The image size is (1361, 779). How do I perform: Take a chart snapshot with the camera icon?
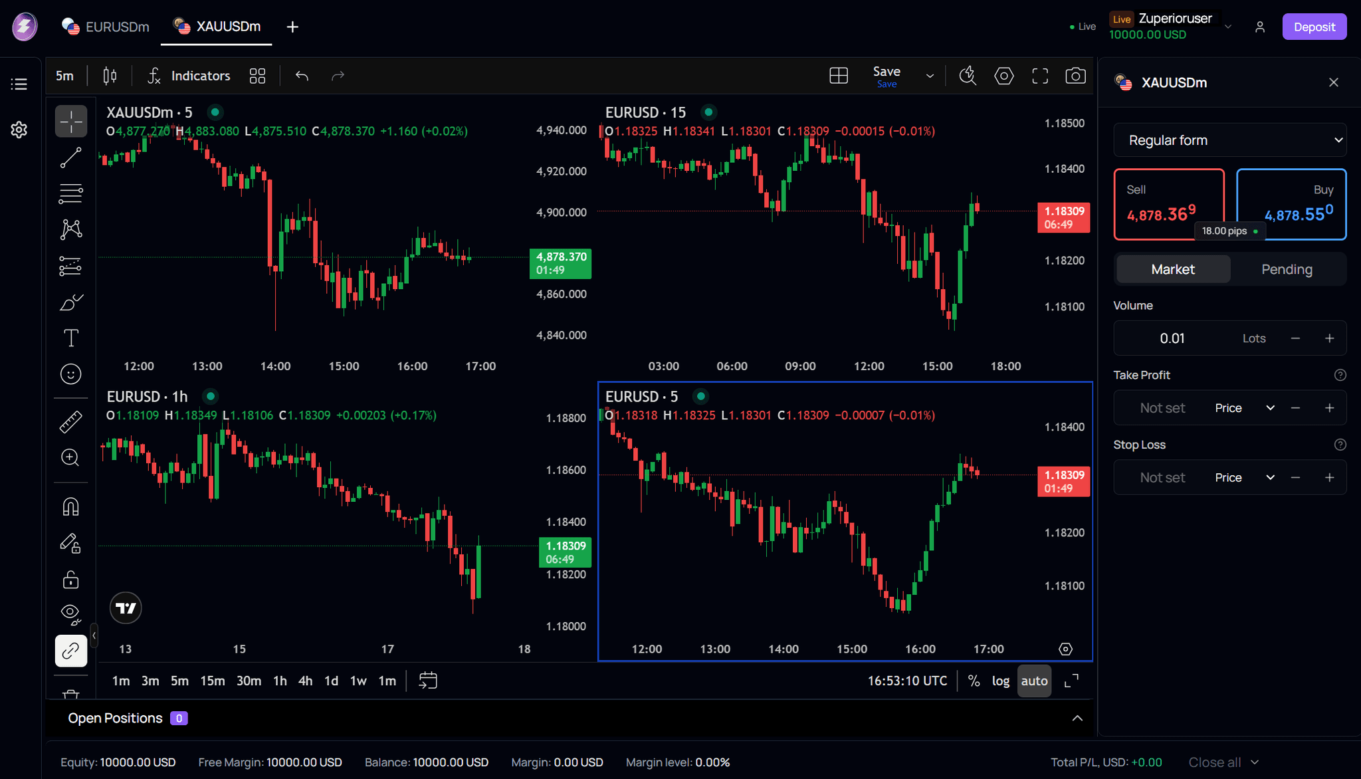[1075, 75]
